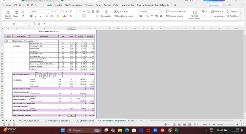Toggle middle vertical alignment

coord(84,11)
